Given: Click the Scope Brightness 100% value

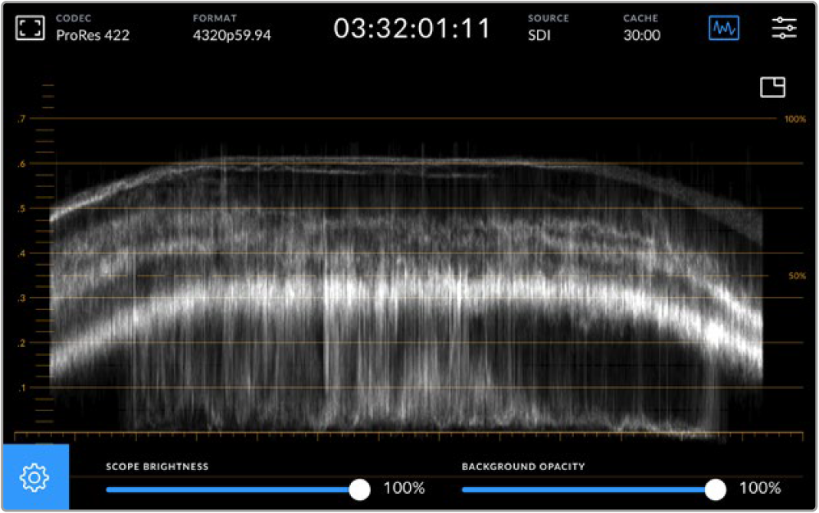Looking at the screenshot, I should click(x=404, y=488).
